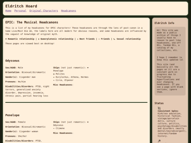Select the Best friends legend text
Screen dimensions: 191x143
coord(87,39)
